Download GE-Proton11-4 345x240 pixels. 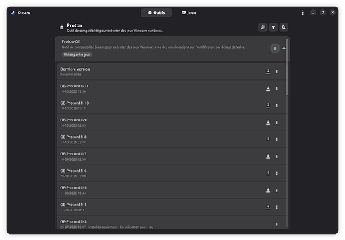268,207
